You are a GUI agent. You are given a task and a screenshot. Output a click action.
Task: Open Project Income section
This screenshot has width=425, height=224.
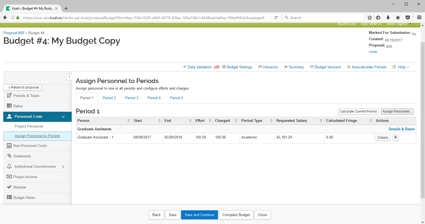coord(25,177)
